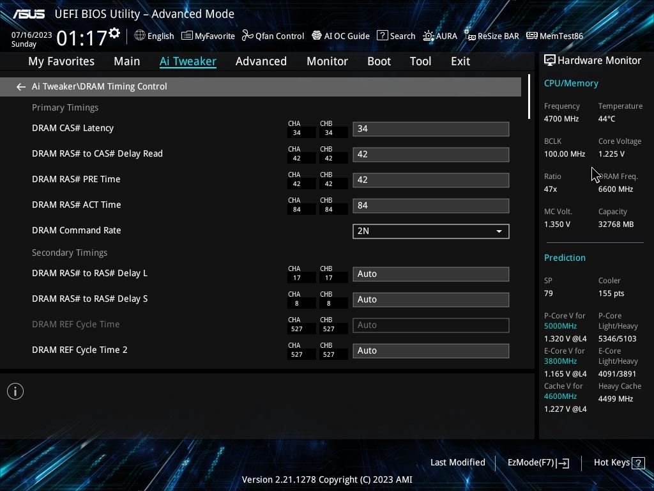Viewport: 654px width, 491px height.
Task: Go to the Exit tab
Action: tap(460, 61)
